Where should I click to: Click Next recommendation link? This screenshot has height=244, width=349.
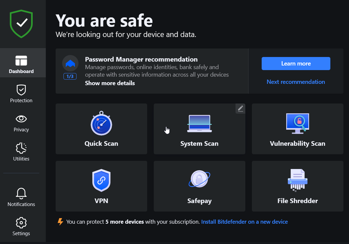point(296,82)
